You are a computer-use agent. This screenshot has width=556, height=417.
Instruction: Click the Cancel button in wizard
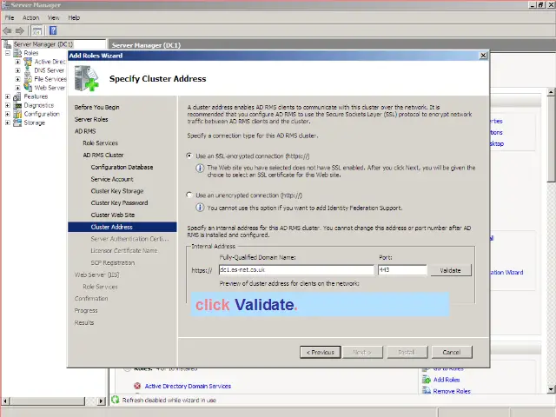452,352
